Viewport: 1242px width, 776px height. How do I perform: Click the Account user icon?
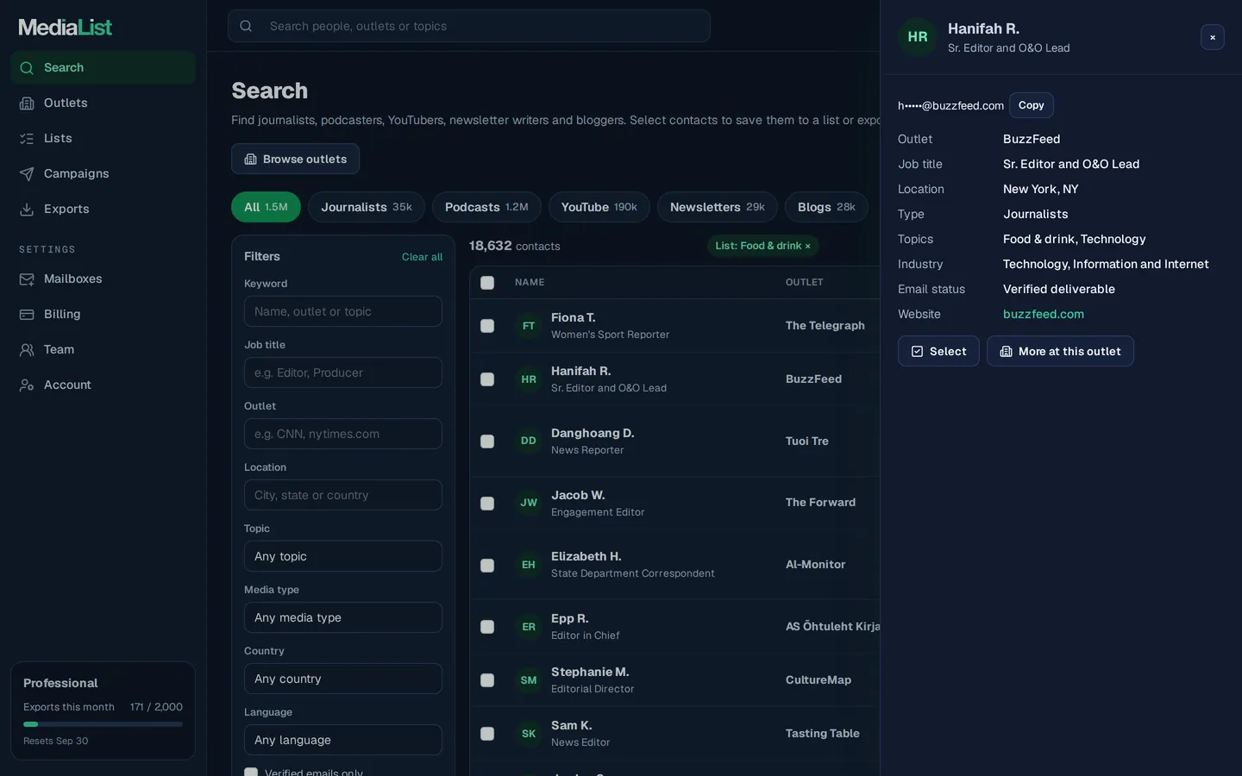pos(27,385)
